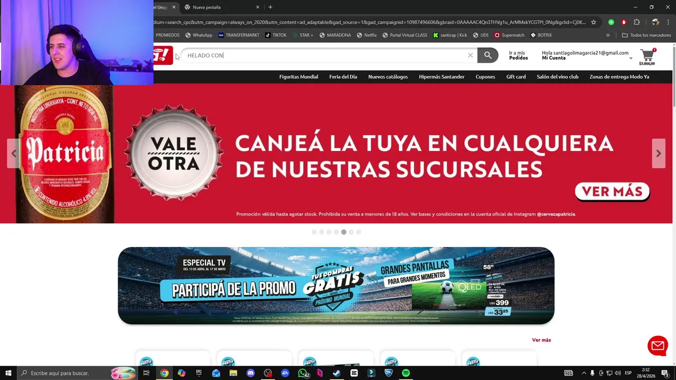Open WhatsApp on taskbar
Viewport: 676px width, 380px height.
pyautogui.click(x=303, y=373)
